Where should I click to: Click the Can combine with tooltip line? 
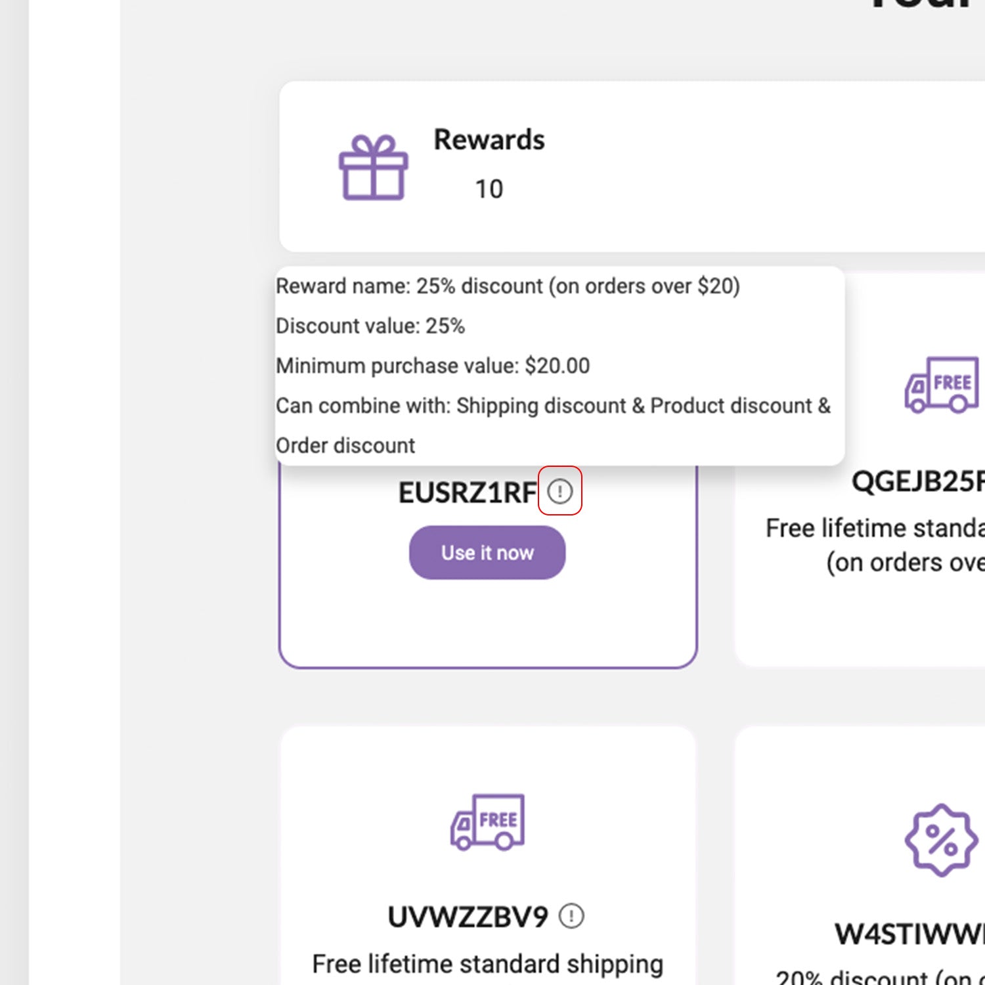point(553,406)
